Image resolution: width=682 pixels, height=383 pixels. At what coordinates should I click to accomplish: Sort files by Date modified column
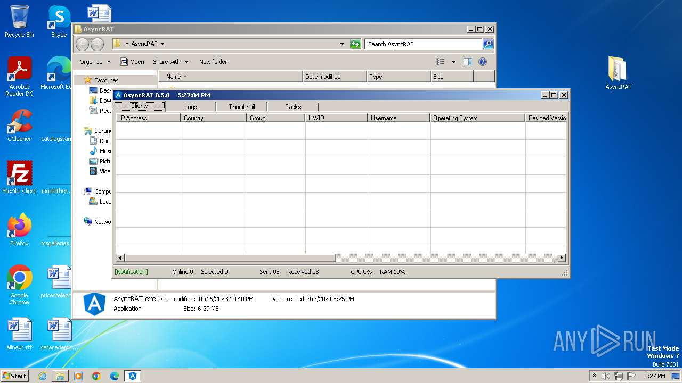[335, 77]
